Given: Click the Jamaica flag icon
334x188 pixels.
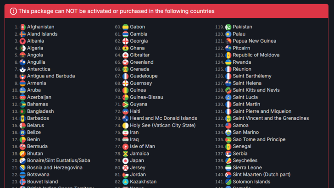Looking at the screenshot, I should pos(125,154).
